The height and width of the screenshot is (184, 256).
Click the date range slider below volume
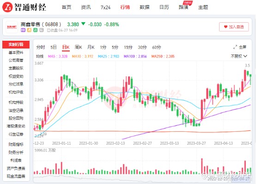(142, 178)
